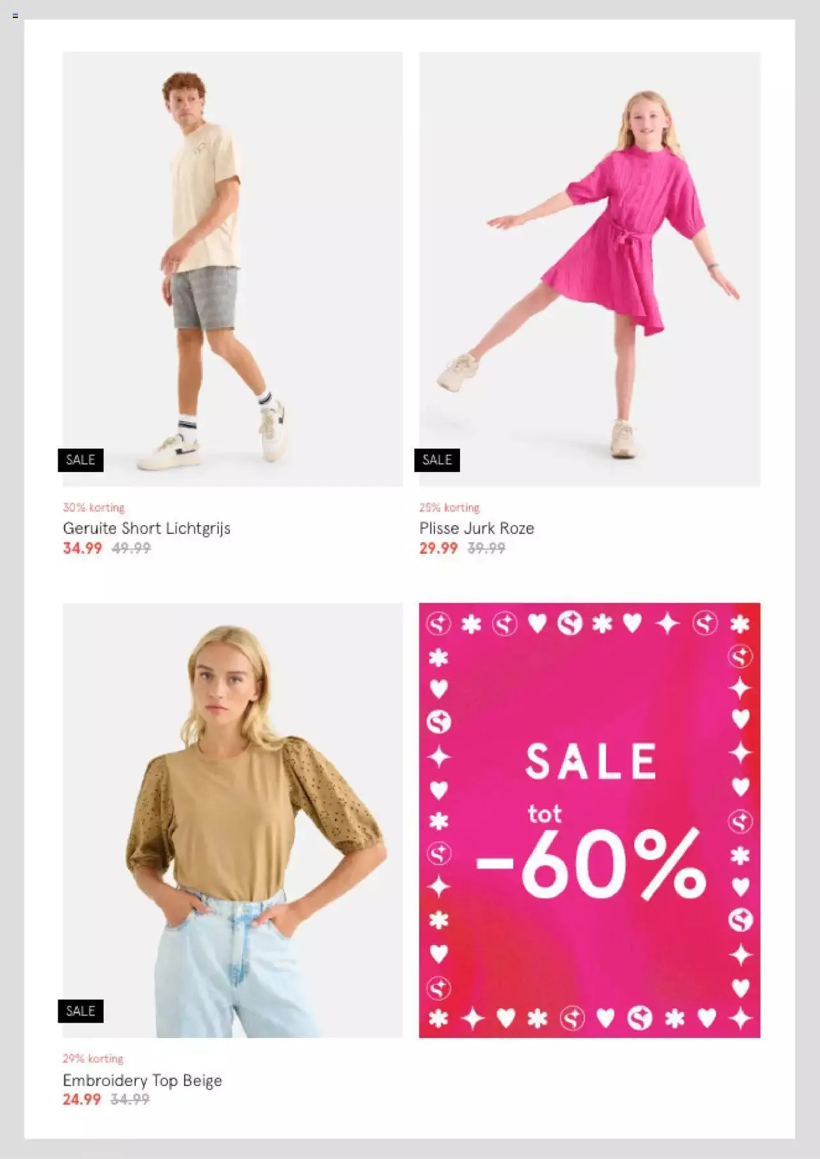This screenshot has width=820, height=1159.
Task: Open the Geruite Short Lichtgrijs product photo
Action: [233, 269]
